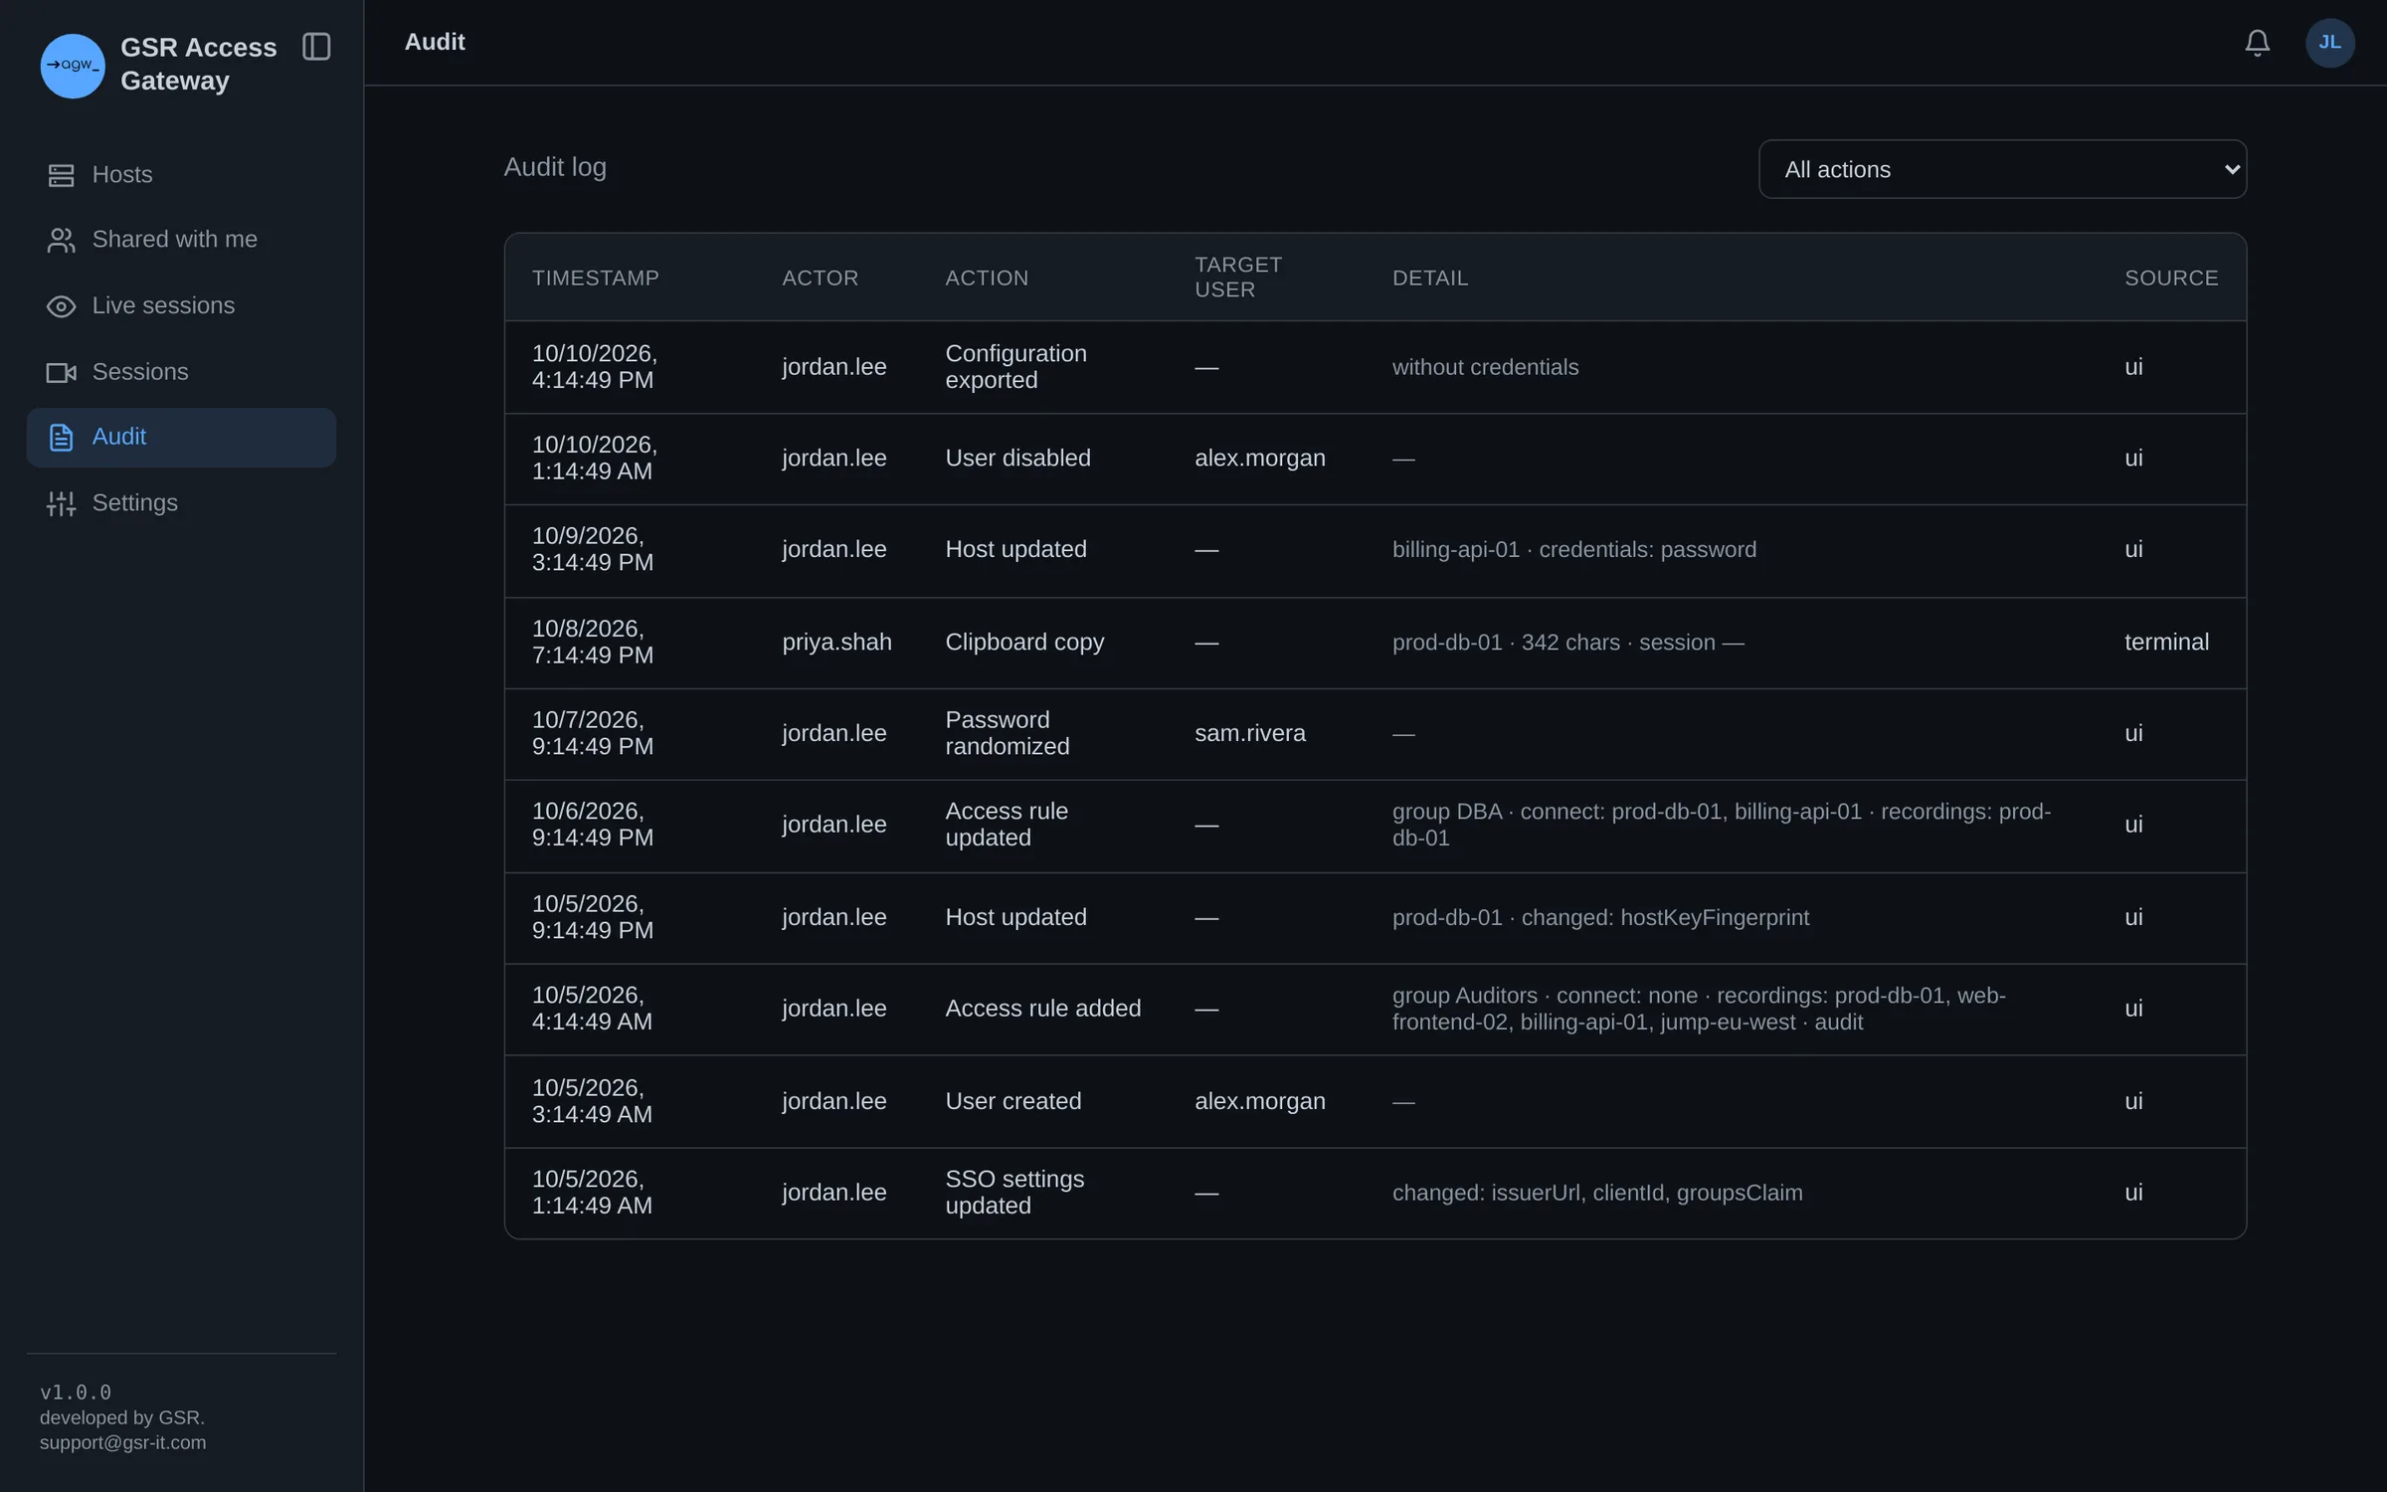Screen dimensions: 2387x1492
Task: Click 'changed: issuerUrl, clientId, groupsClaim' detail
Action: pos(1596,1193)
